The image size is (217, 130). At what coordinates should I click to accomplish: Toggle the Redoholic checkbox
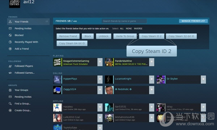[x=152, y=90]
